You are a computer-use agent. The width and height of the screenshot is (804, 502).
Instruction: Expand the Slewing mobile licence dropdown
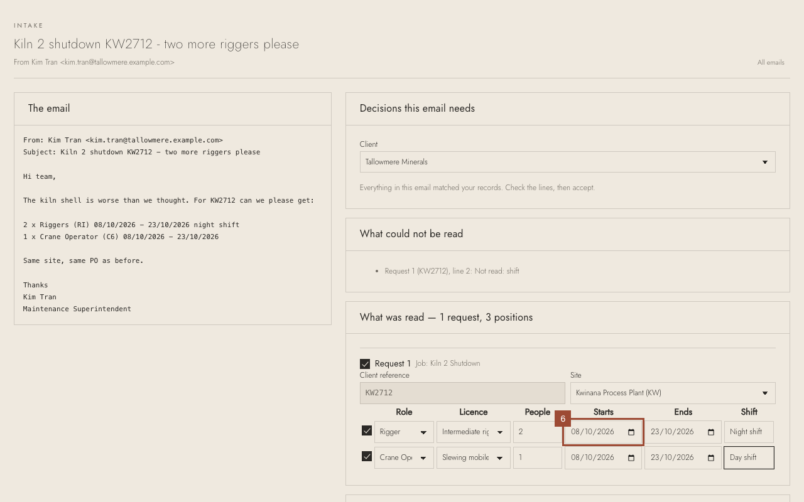tap(473, 457)
